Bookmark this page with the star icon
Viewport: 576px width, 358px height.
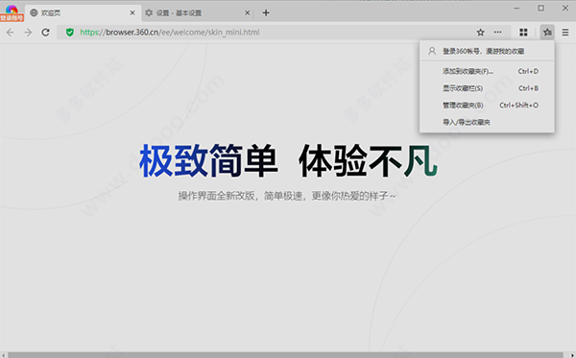coord(480,33)
